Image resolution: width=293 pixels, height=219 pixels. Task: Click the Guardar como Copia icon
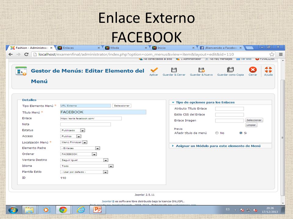(x=230, y=70)
